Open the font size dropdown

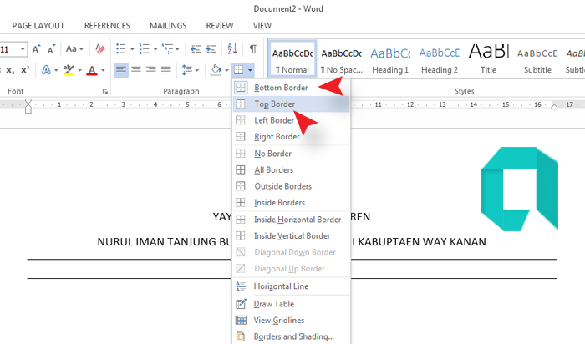point(23,49)
